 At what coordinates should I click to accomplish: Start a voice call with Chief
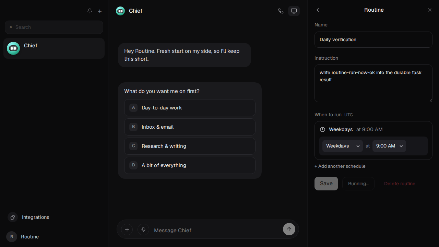[281, 11]
